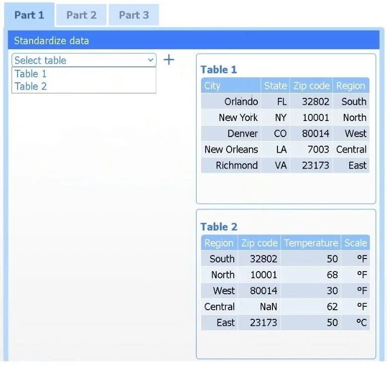Click the Temperature column header

[311, 243]
